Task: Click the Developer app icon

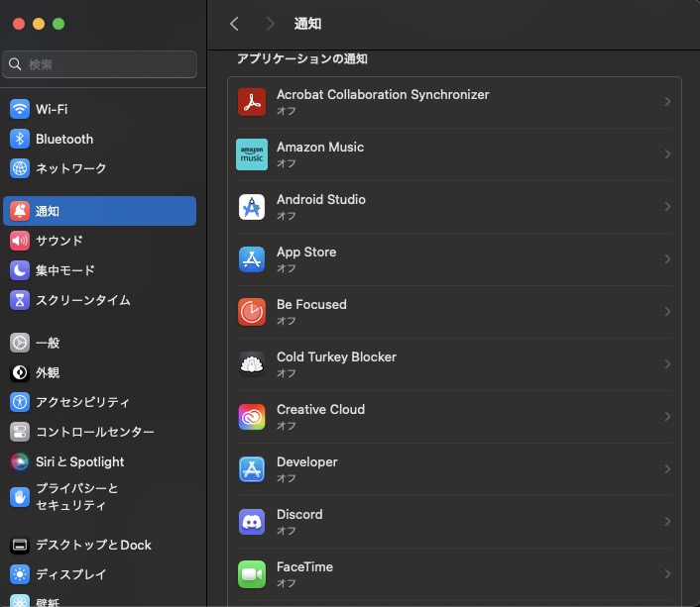Action: [x=252, y=469]
